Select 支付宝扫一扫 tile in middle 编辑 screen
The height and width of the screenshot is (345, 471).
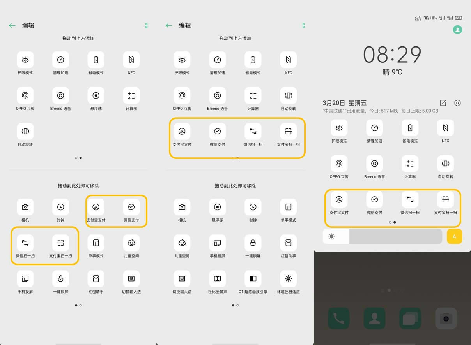pos(289,131)
